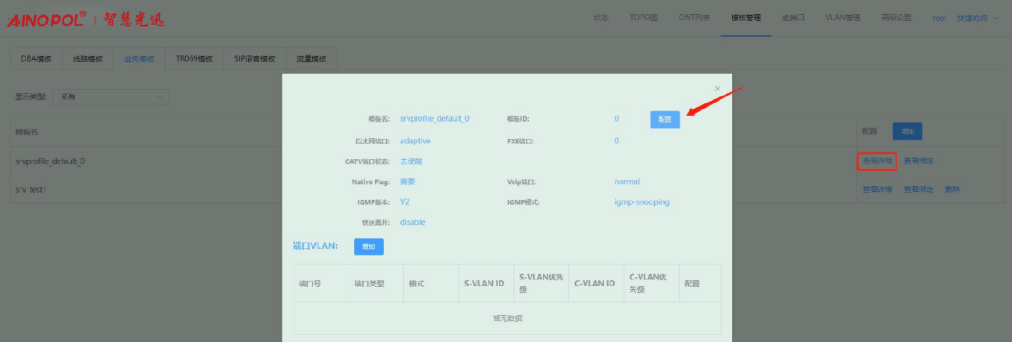Open the 显示类型 dropdown
The image size is (1012, 342).
pyautogui.click(x=111, y=97)
